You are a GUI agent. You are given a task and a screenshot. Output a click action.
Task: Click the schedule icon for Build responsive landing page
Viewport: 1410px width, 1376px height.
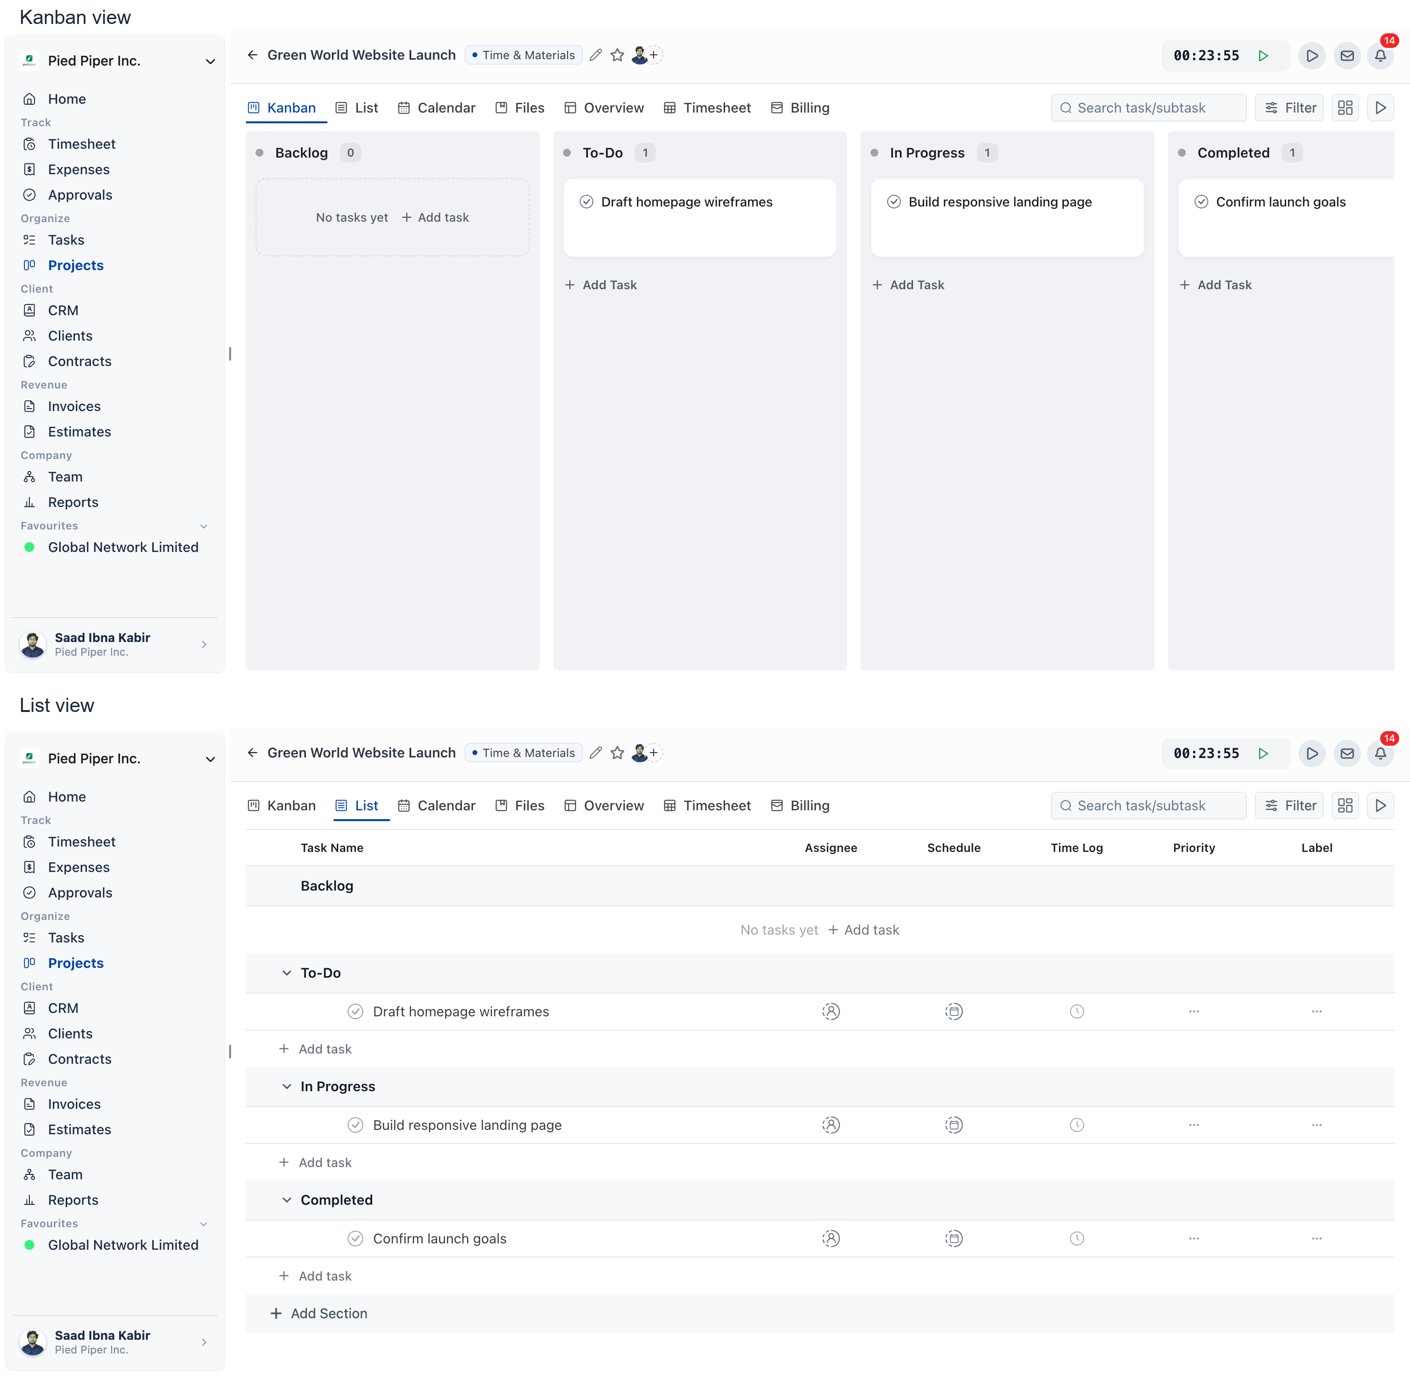coord(954,1124)
